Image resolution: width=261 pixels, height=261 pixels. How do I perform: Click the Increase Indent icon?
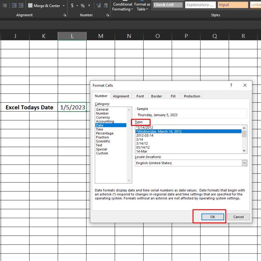(x=21, y=6)
